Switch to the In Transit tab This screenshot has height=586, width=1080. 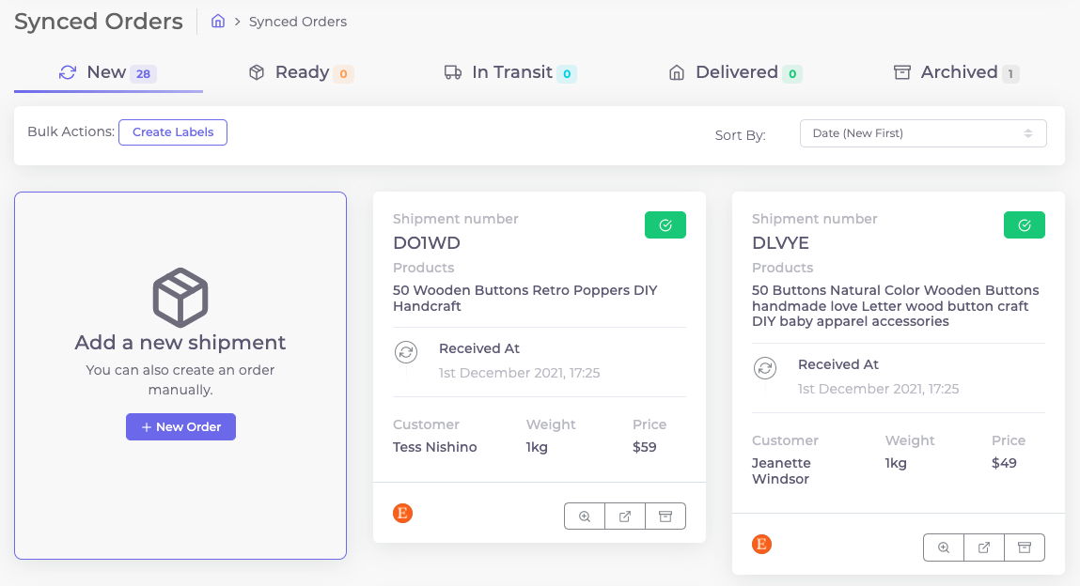point(510,73)
